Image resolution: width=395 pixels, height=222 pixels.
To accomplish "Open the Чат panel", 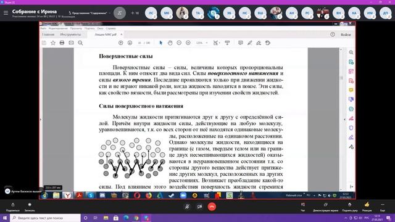I will [x=303, y=207].
